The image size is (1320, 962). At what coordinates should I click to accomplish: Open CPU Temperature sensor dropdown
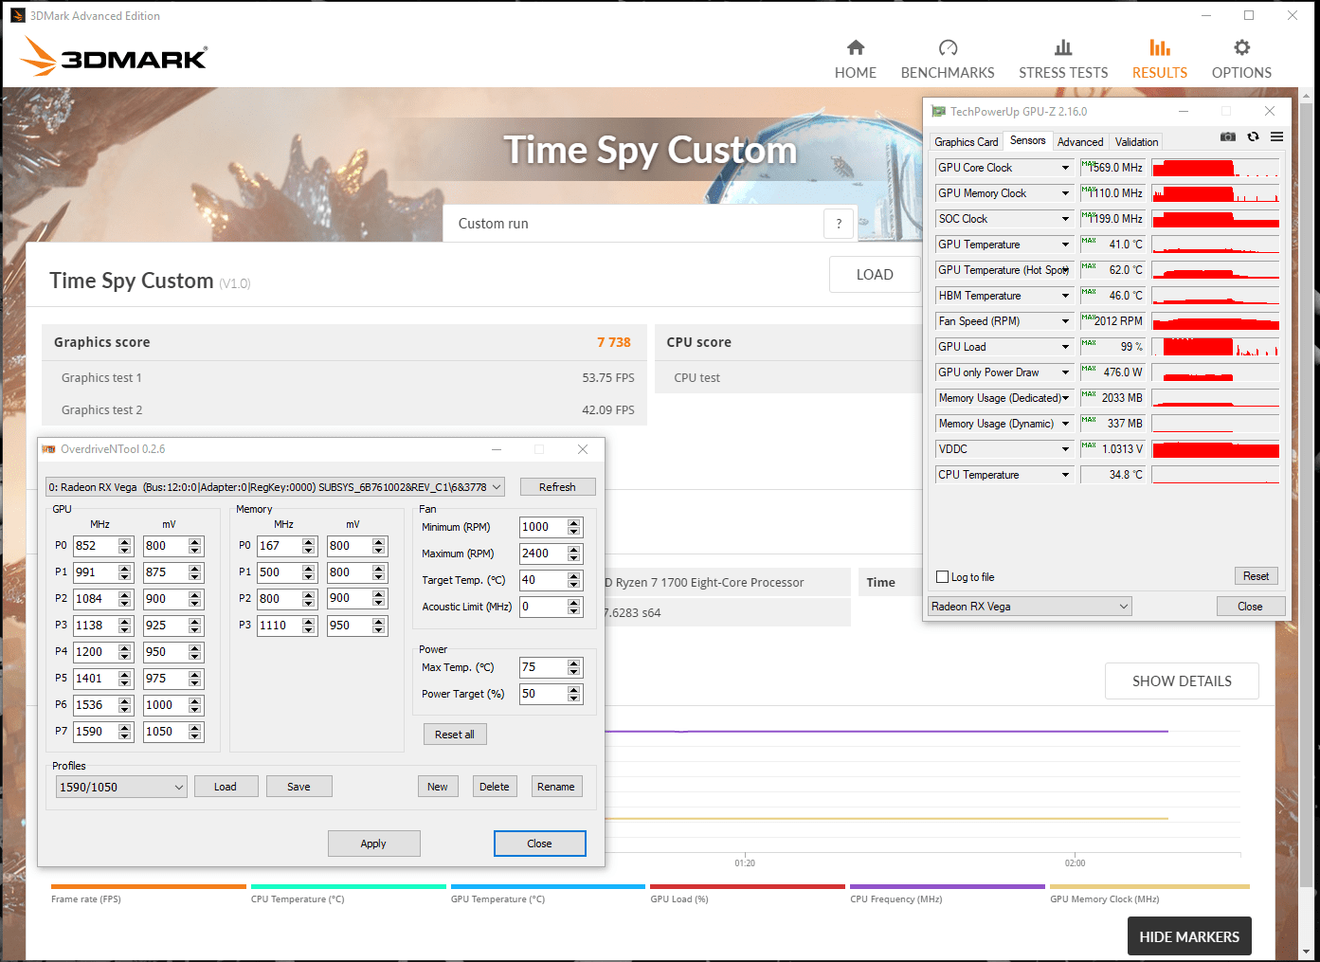tap(1065, 475)
